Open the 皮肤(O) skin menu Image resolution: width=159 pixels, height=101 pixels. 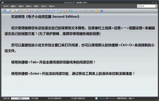[x=44, y=6]
